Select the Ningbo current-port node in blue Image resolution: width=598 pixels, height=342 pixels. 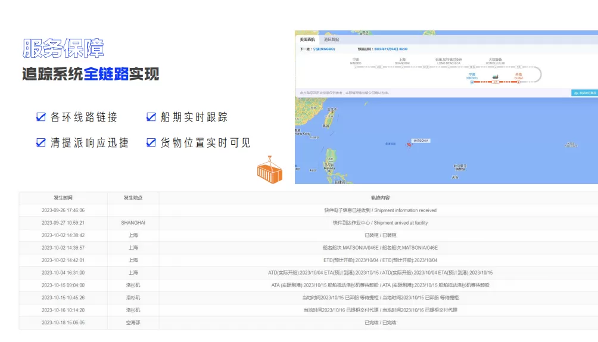click(x=472, y=82)
